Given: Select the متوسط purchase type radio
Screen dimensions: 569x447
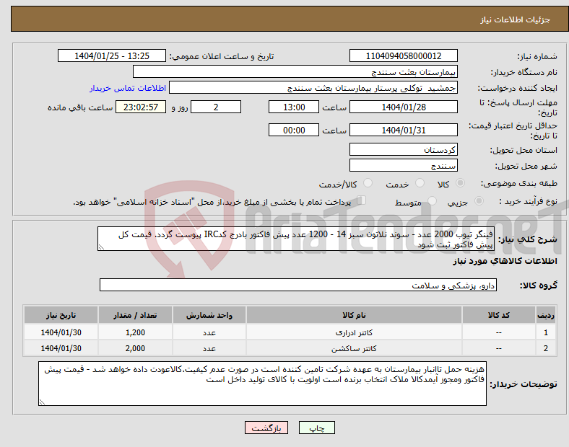Looking at the screenshot, I should 432,200.
